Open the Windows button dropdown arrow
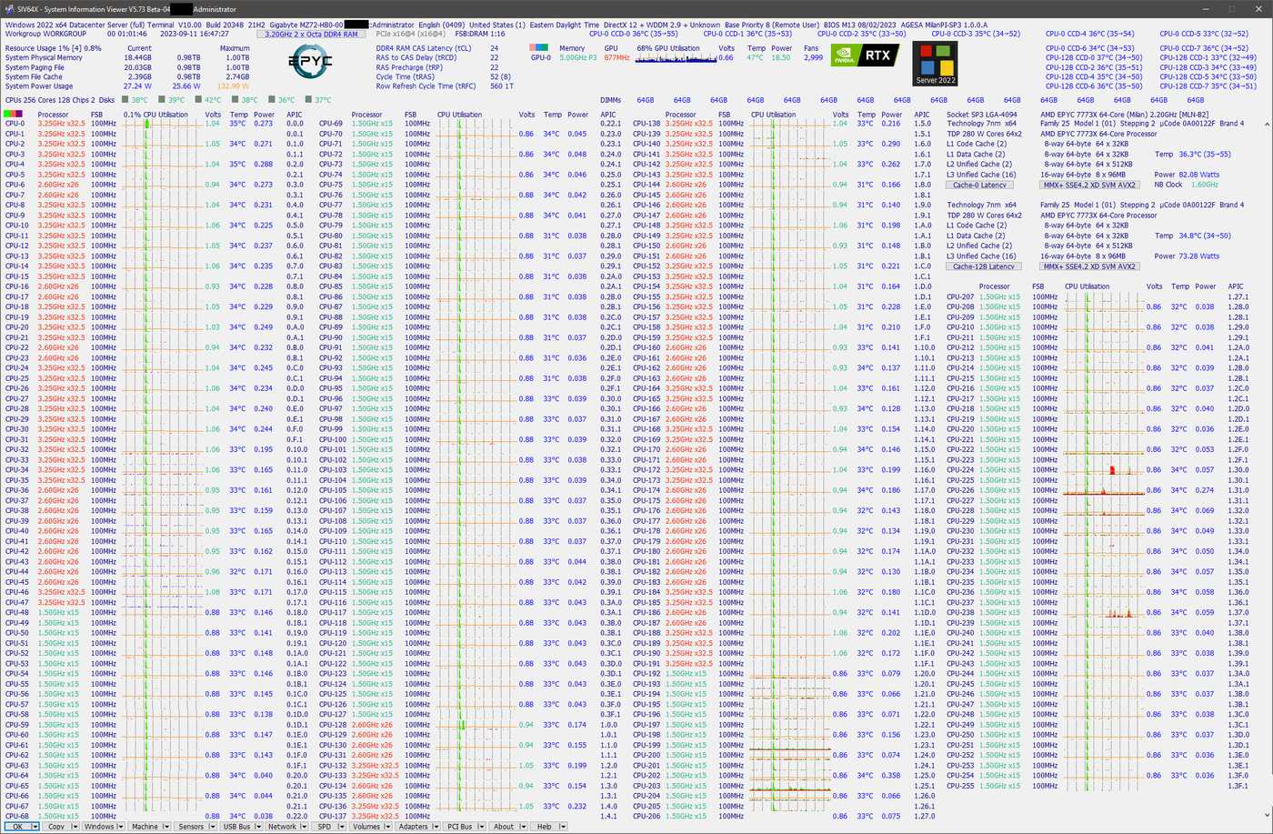Screen dimensions: 1273x834 tap(123, 827)
